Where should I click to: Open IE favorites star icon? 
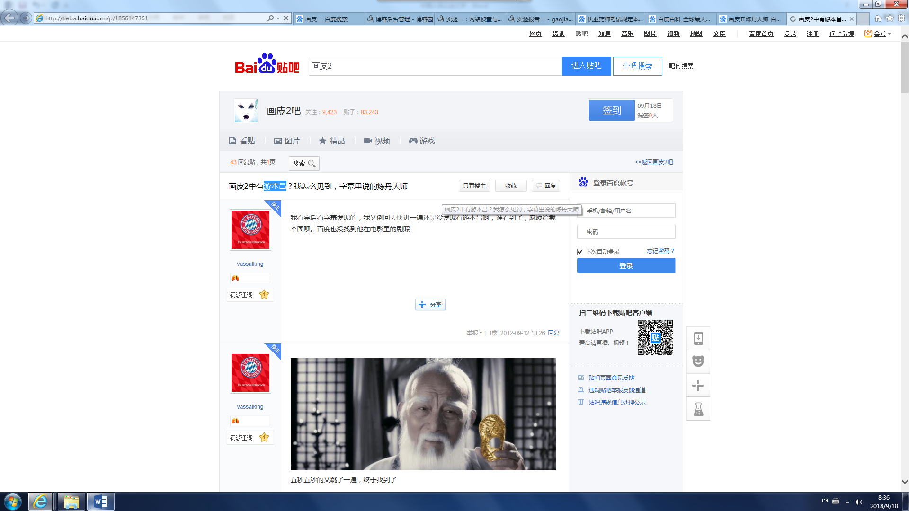click(890, 18)
